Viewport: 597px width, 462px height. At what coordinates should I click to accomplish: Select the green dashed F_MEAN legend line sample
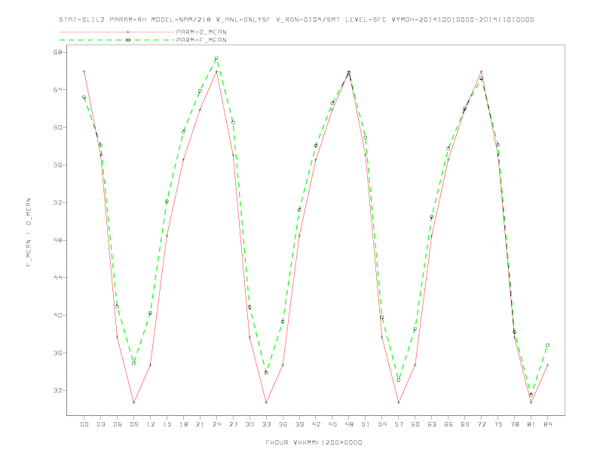click(x=117, y=40)
